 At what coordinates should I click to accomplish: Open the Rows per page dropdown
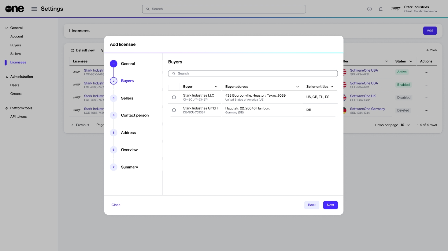point(405,125)
